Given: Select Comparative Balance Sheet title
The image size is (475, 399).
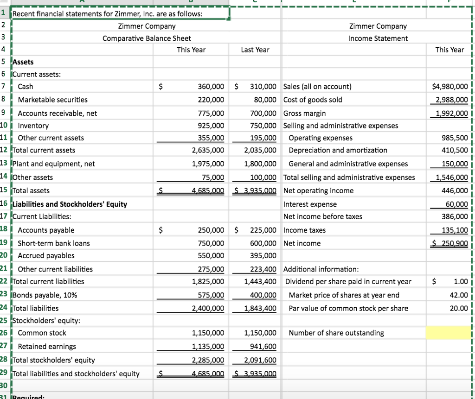Looking at the screenshot, I should (x=147, y=38).
